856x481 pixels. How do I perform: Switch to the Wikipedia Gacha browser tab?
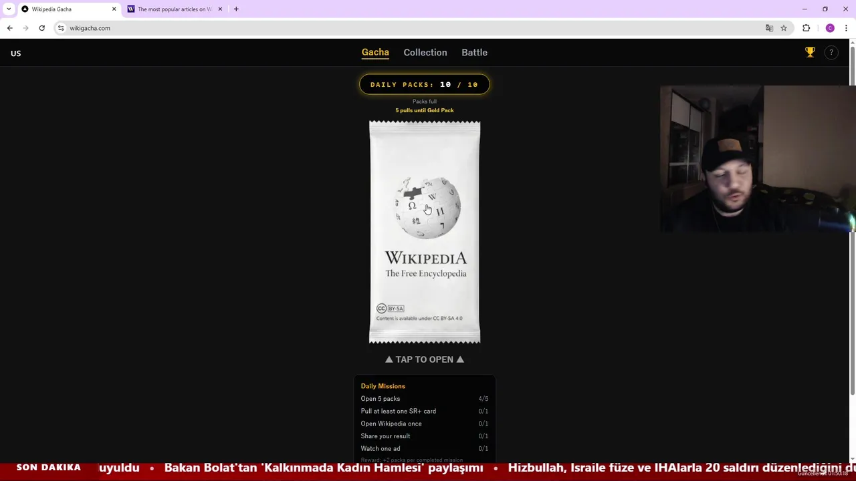point(69,9)
